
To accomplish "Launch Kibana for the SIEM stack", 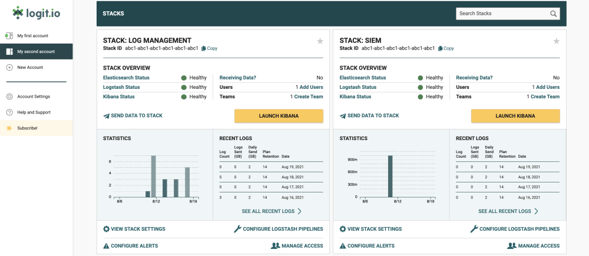I will tap(515, 116).
